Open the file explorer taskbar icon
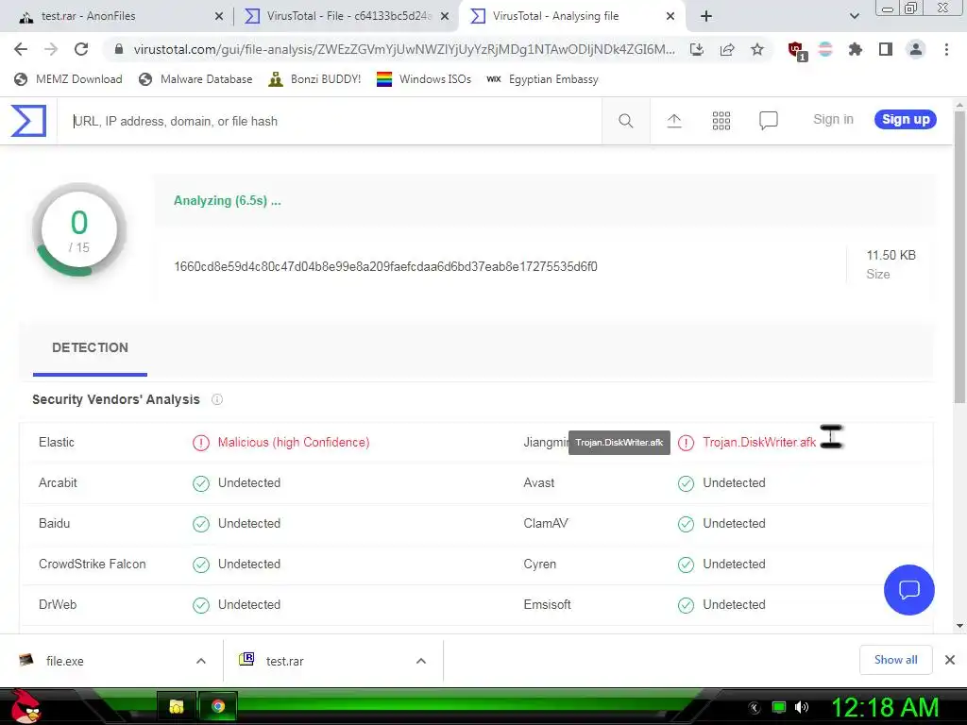The height and width of the screenshot is (725, 967). pos(177,706)
